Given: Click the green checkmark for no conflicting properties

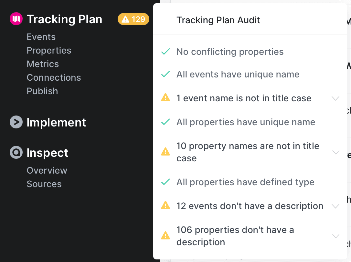Looking at the screenshot, I should [x=165, y=52].
